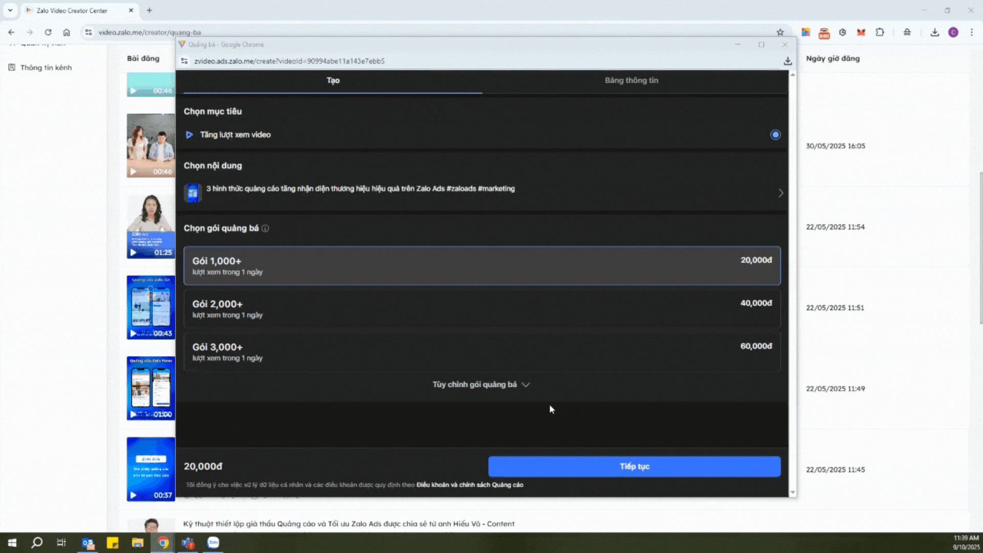Screen dimensions: 983x553
Task: Select the Gói 1,000+ package
Action: [x=482, y=266]
